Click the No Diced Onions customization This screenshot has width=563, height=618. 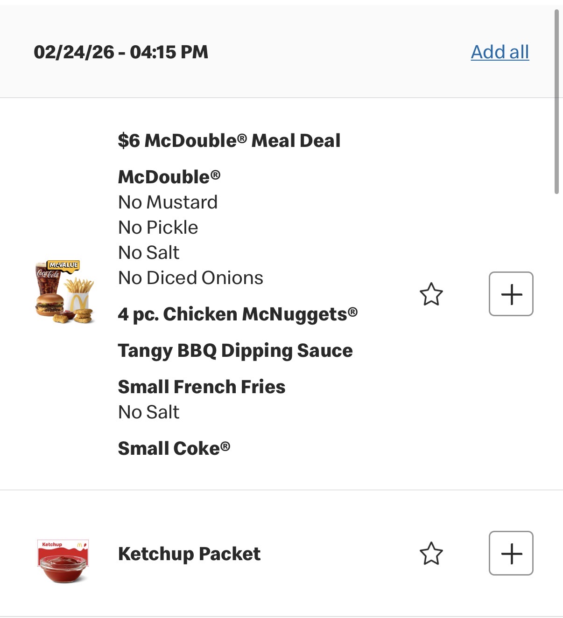190,278
